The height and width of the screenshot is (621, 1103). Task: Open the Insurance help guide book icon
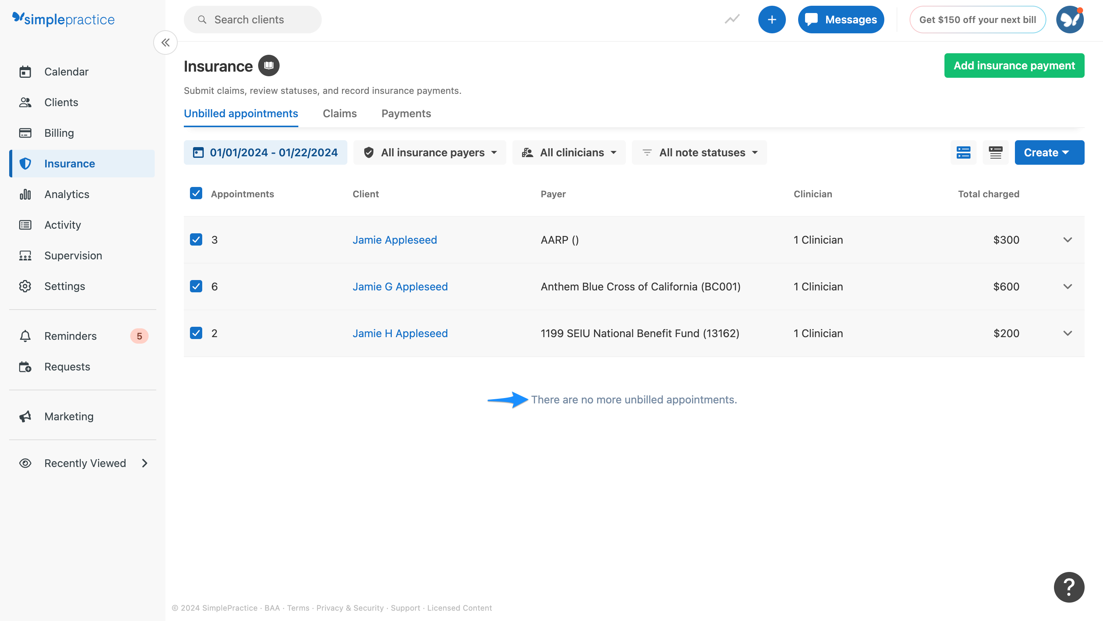(x=268, y=66)
